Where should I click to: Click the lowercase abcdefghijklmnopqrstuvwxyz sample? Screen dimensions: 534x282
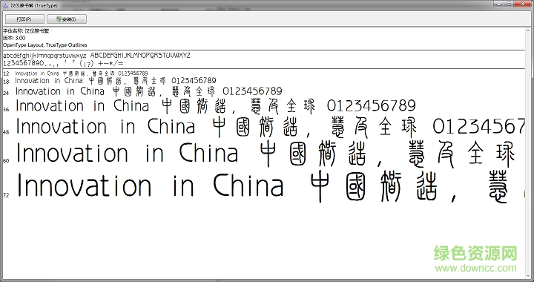pos(44,56)
